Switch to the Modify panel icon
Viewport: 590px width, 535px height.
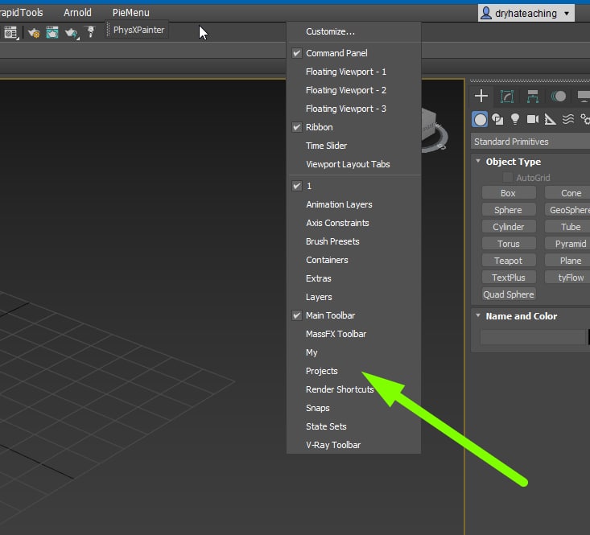507,97
